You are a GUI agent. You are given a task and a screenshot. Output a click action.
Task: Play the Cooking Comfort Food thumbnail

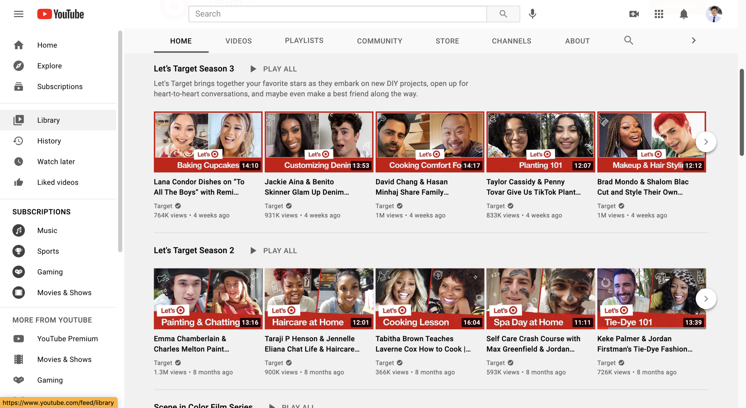(430, 142)
